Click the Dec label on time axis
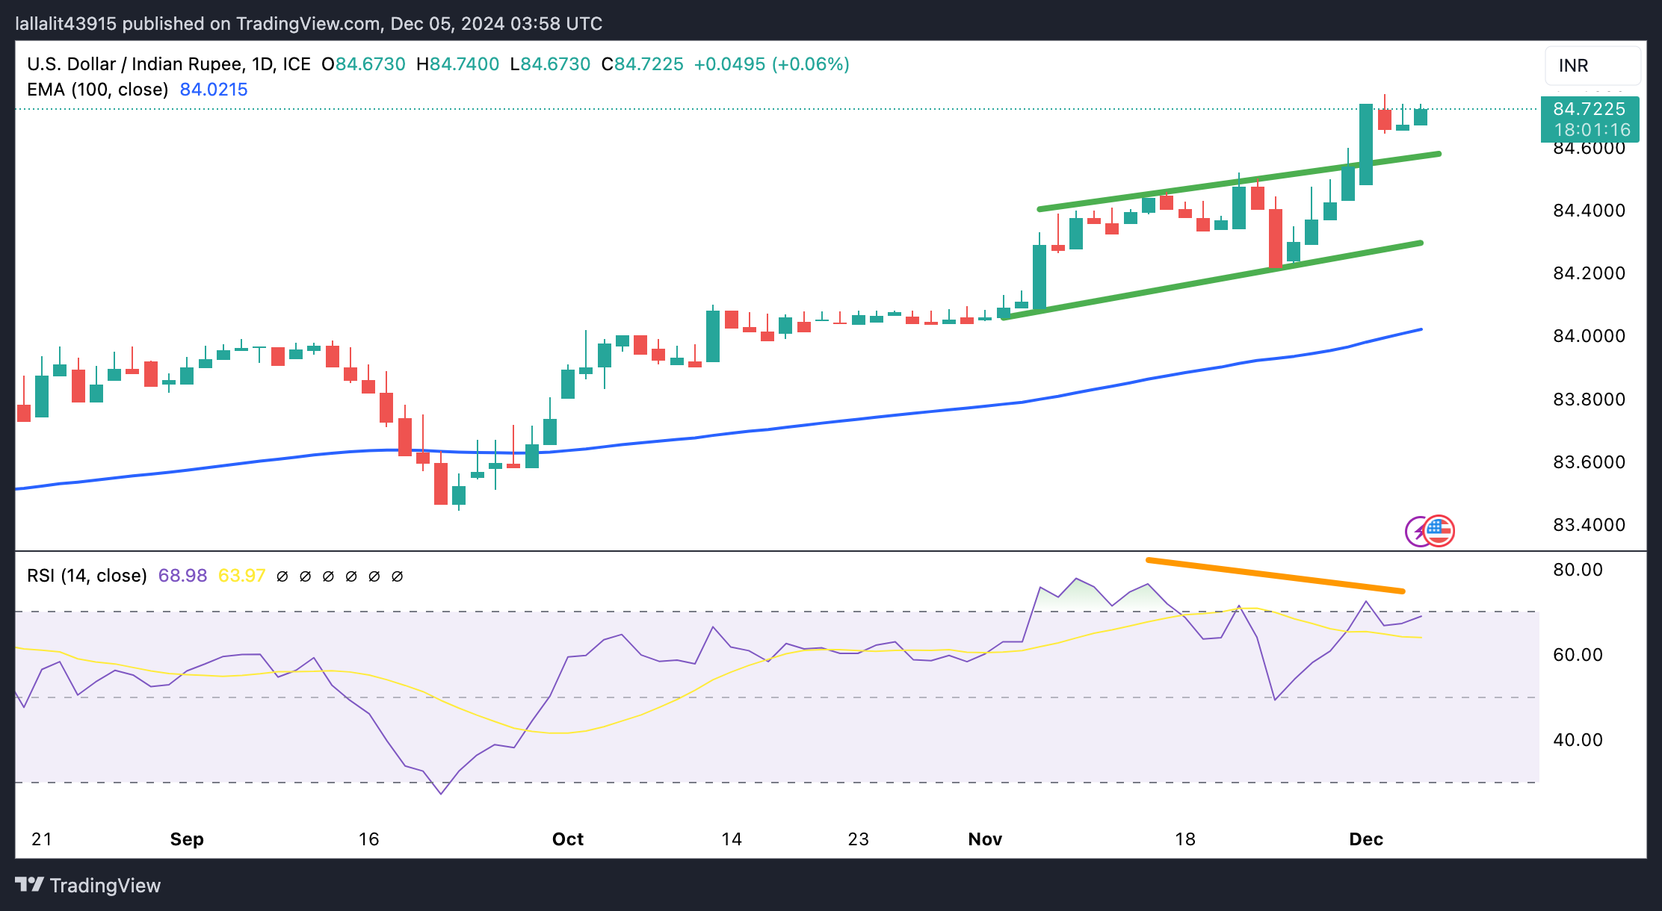The width and height of the screenshot is (1662, 911). pyautogui.click(x=1366, y=839)
